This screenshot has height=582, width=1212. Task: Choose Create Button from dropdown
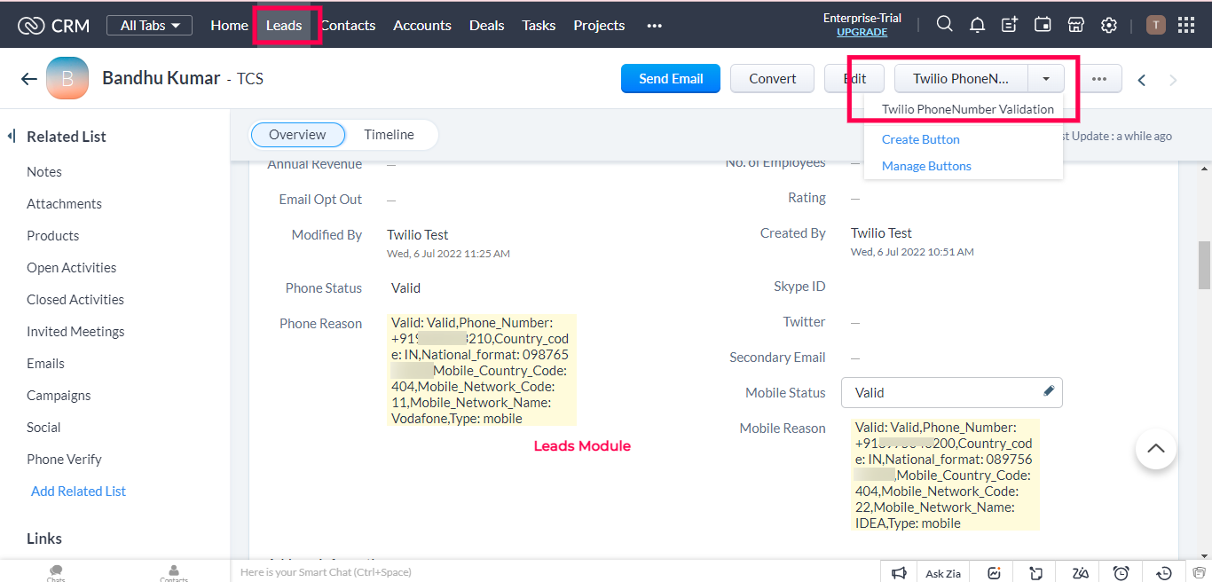[921, 139]
